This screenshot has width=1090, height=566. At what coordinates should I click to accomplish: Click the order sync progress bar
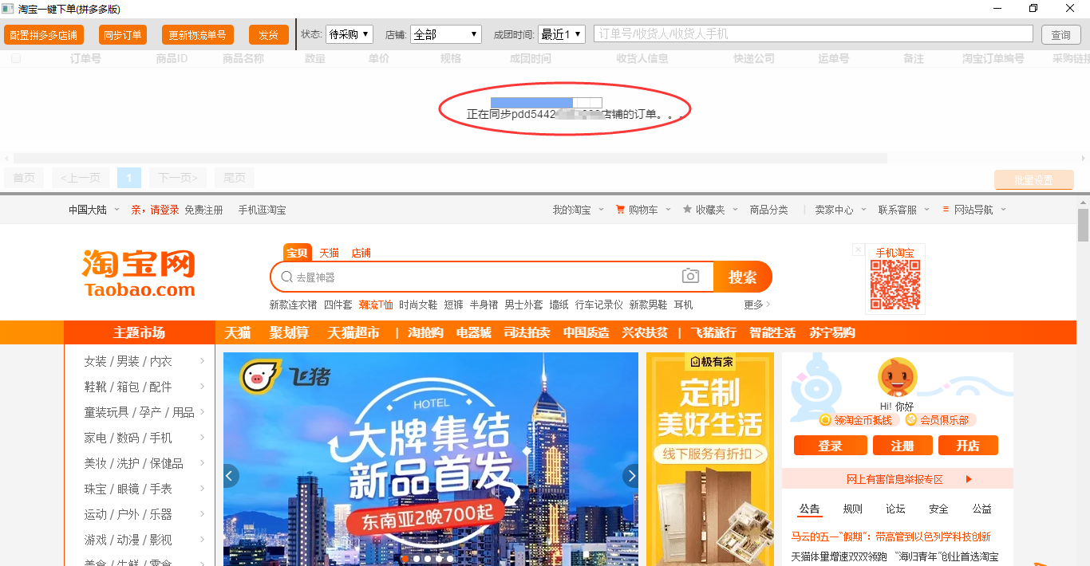[547, 102]
